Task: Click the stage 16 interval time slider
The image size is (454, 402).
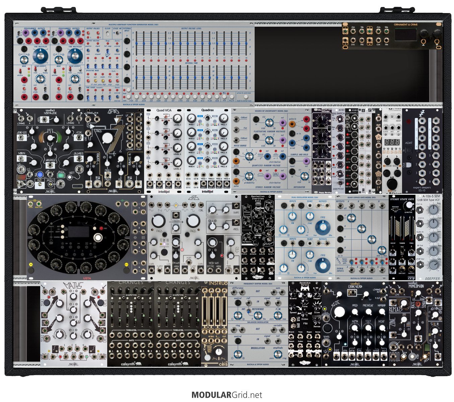Action: pyautogui.click(x=246, y=77)
